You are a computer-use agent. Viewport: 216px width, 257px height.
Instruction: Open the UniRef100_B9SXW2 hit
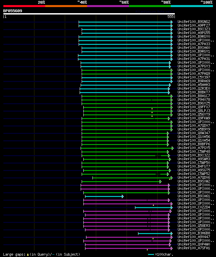[x=194, y=181]
